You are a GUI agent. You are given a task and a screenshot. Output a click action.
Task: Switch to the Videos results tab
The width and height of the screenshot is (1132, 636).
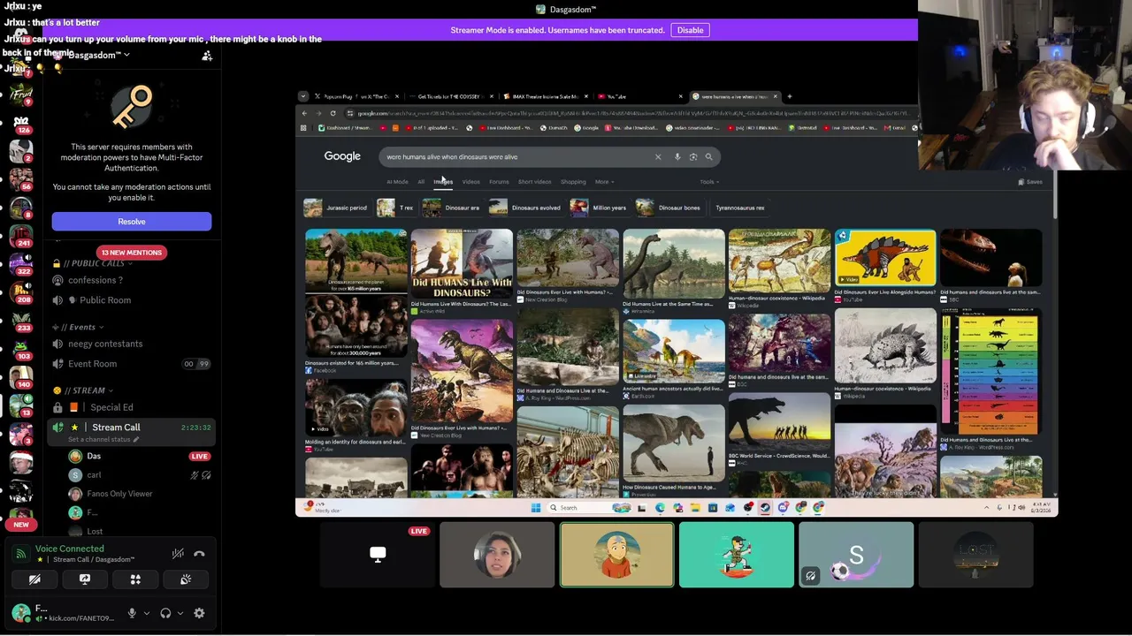tap(470, 182)
